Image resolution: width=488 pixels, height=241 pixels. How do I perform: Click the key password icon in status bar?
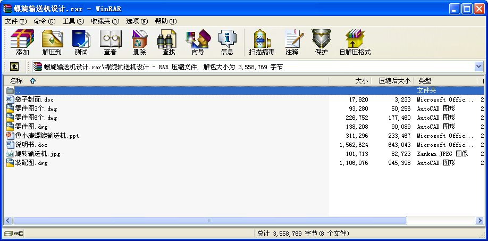click(x=19, y=233)
